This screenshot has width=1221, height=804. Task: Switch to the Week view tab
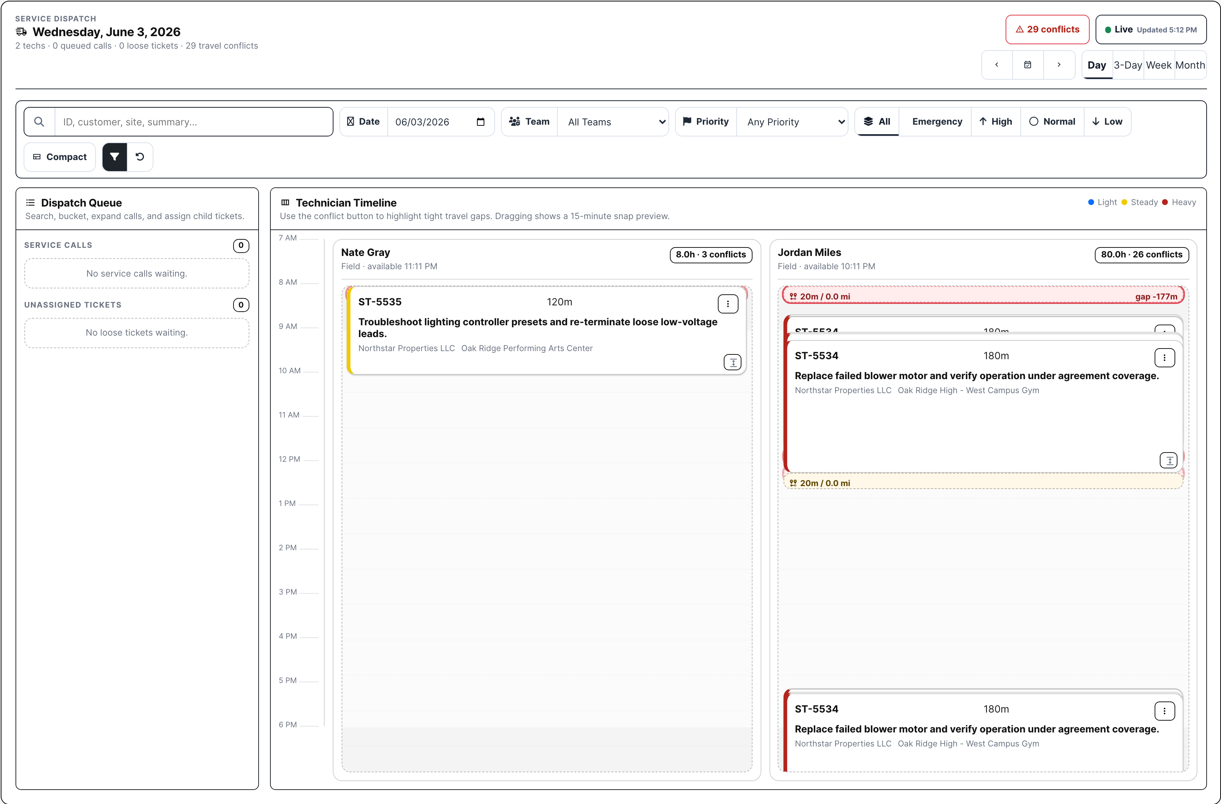pos(1159,65)
